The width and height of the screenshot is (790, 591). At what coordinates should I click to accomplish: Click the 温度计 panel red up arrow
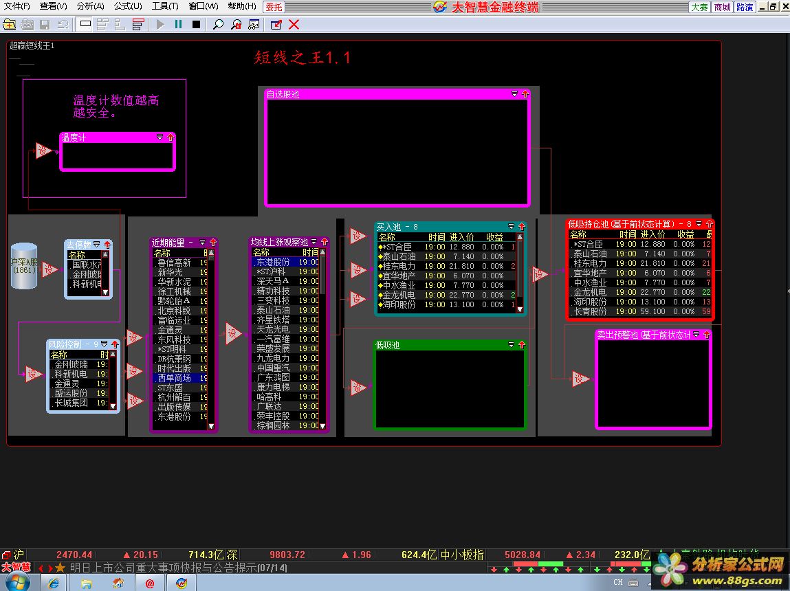pyautogui.click(x=171, y=137)
